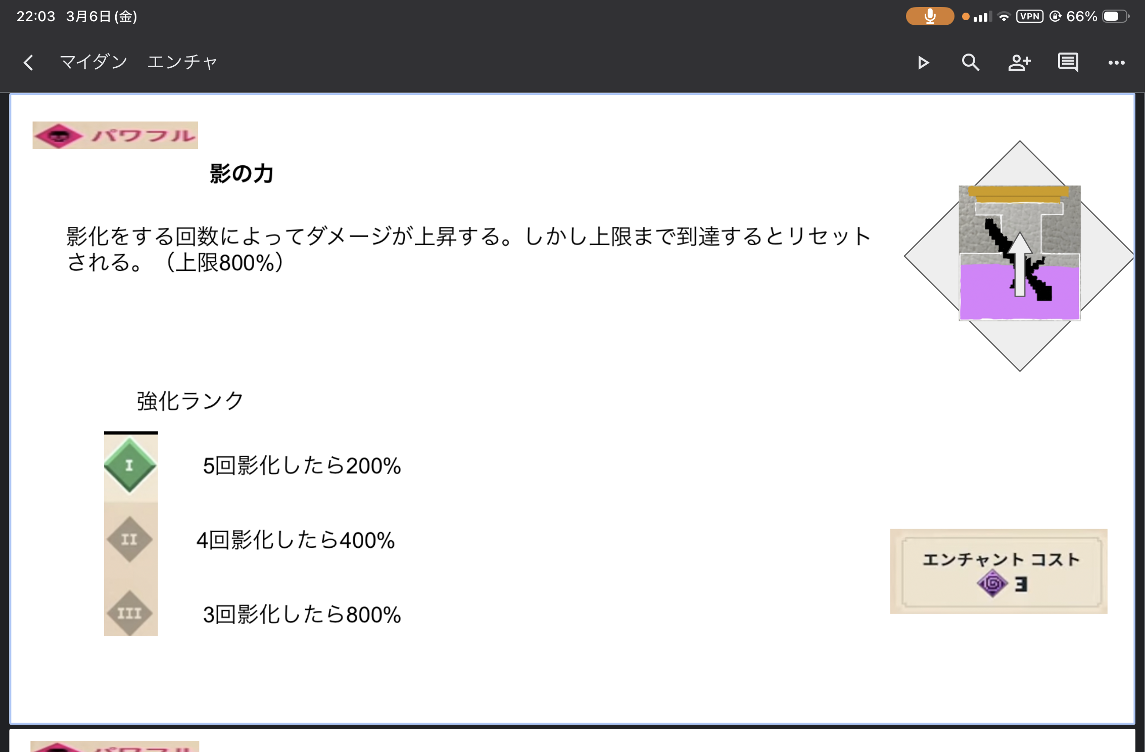
Task: Select the shadow enchantment diamond image
Action: [1019, 255]
